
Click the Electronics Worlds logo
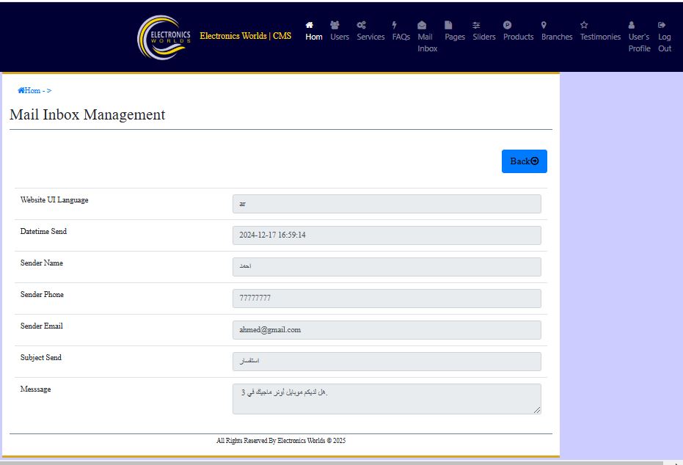coord(164,37)
